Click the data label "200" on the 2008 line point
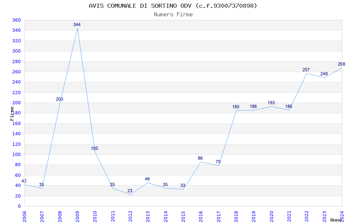 59,99
